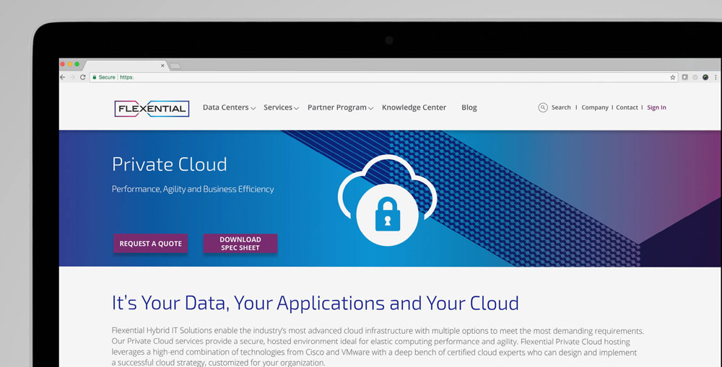Click 'Performance, Agility and Business Efficiency' text
The image size is (722, 367).
pos(193,190)
